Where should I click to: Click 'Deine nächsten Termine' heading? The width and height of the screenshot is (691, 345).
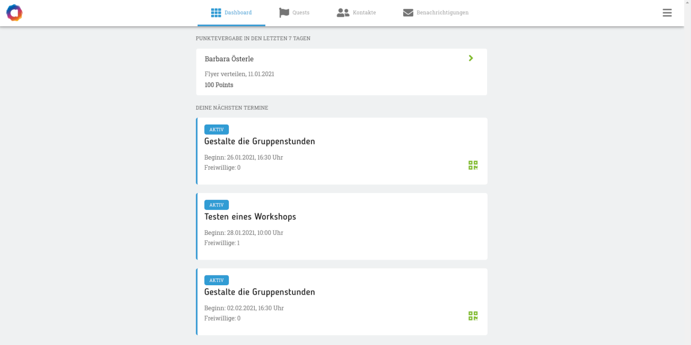(x=232, y=108)
